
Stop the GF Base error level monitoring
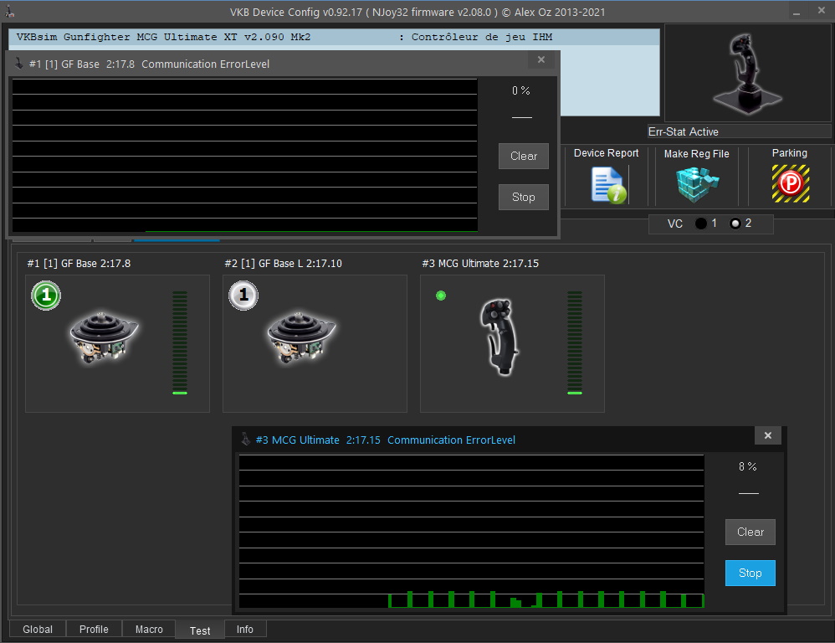[524, 197]
